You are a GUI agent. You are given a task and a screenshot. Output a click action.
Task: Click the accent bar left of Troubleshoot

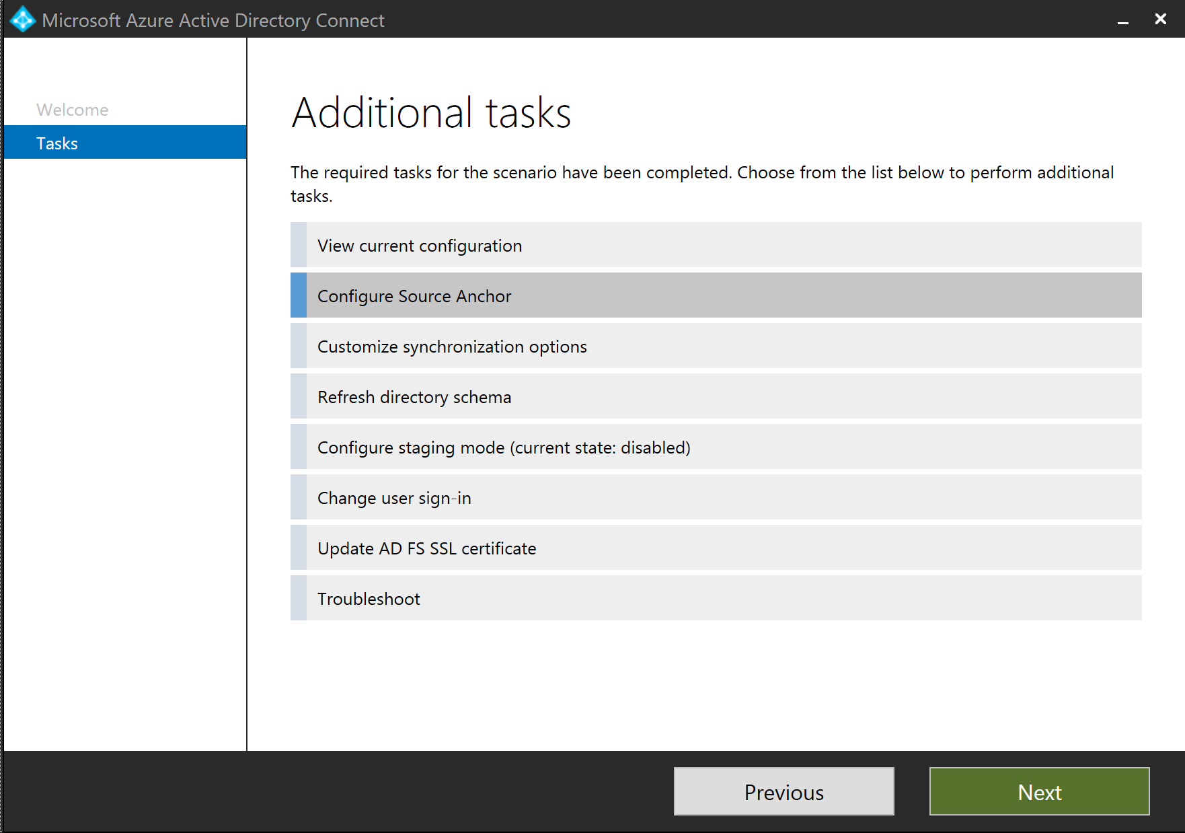299,599
